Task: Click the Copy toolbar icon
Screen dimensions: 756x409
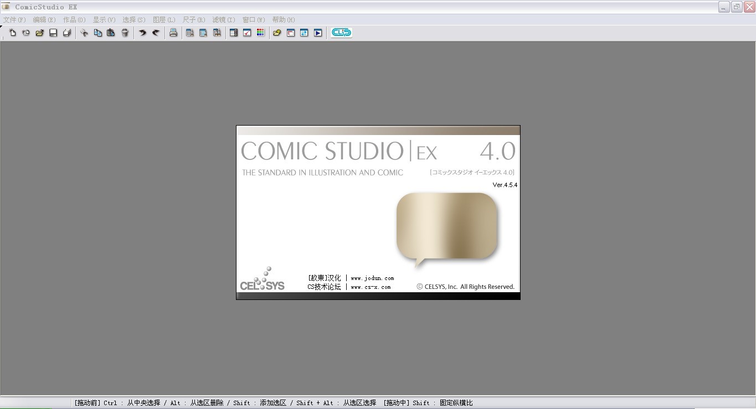Action: point(97,33)
